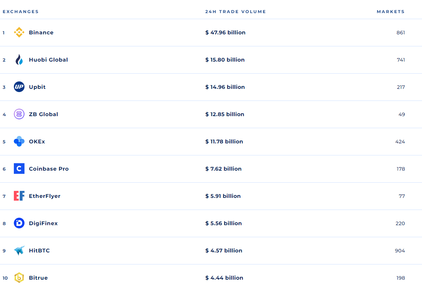Click rank number 6 beside Coinbase Pro

tap(4, 169)
